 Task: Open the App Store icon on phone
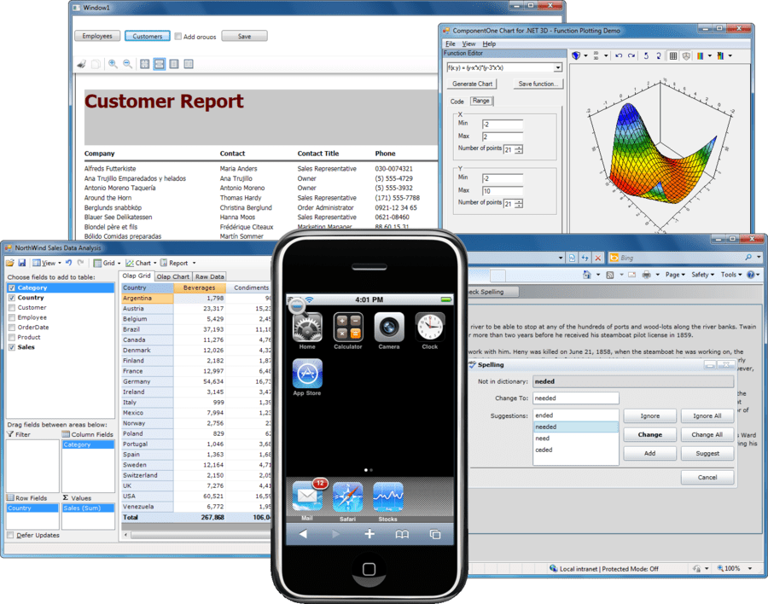[x=307, y=374]
